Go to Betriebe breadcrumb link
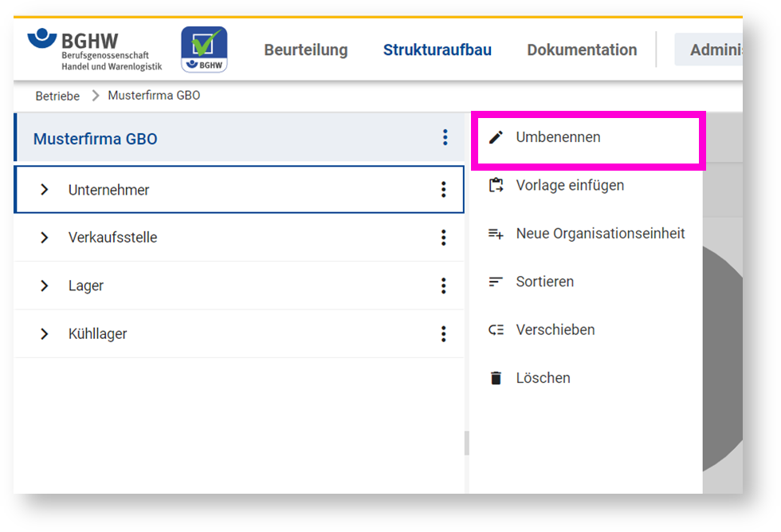Screen dimensions: 781x532 [x=57, y=96]
